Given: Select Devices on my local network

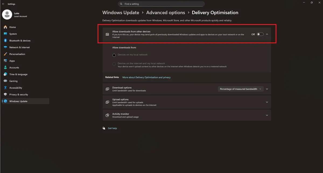Looking at the screenshot, I should coord(114,55).
